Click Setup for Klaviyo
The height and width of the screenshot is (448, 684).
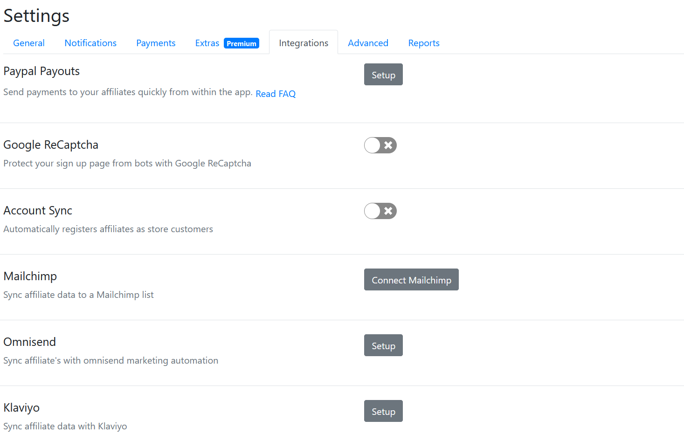coord(383,411)
